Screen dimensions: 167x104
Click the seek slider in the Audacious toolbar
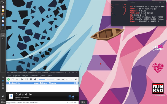pos(47,79)
